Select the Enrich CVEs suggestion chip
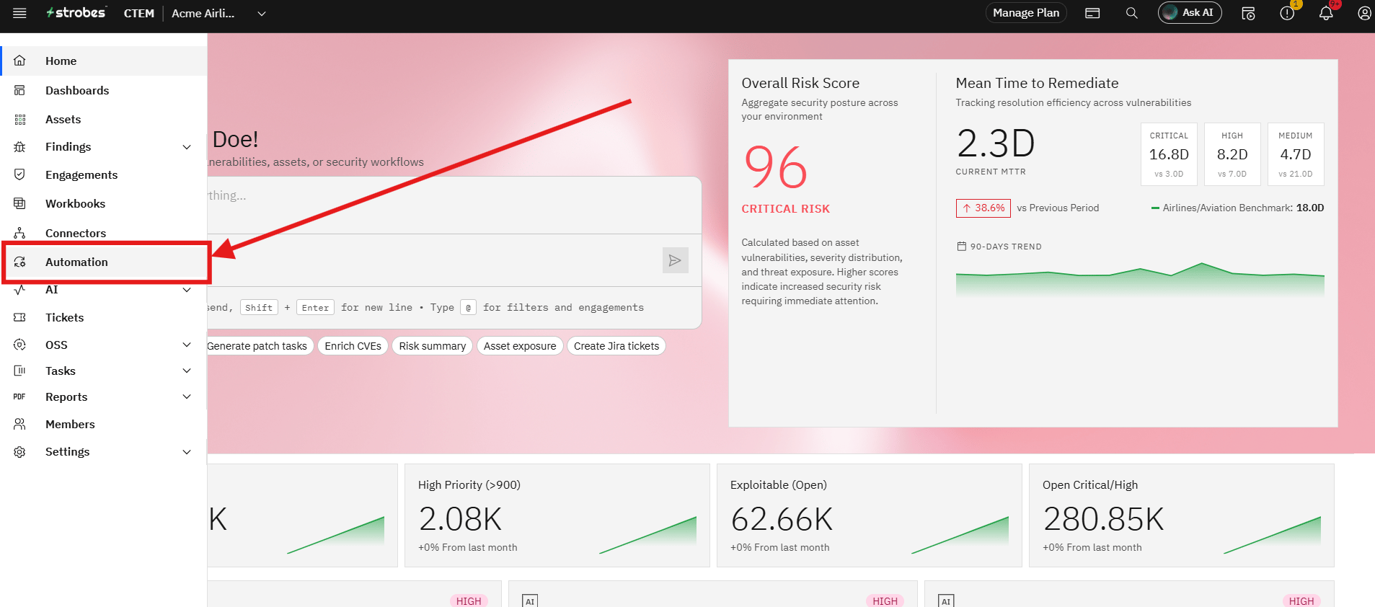Screen dimensions: 1375x607 353,346
